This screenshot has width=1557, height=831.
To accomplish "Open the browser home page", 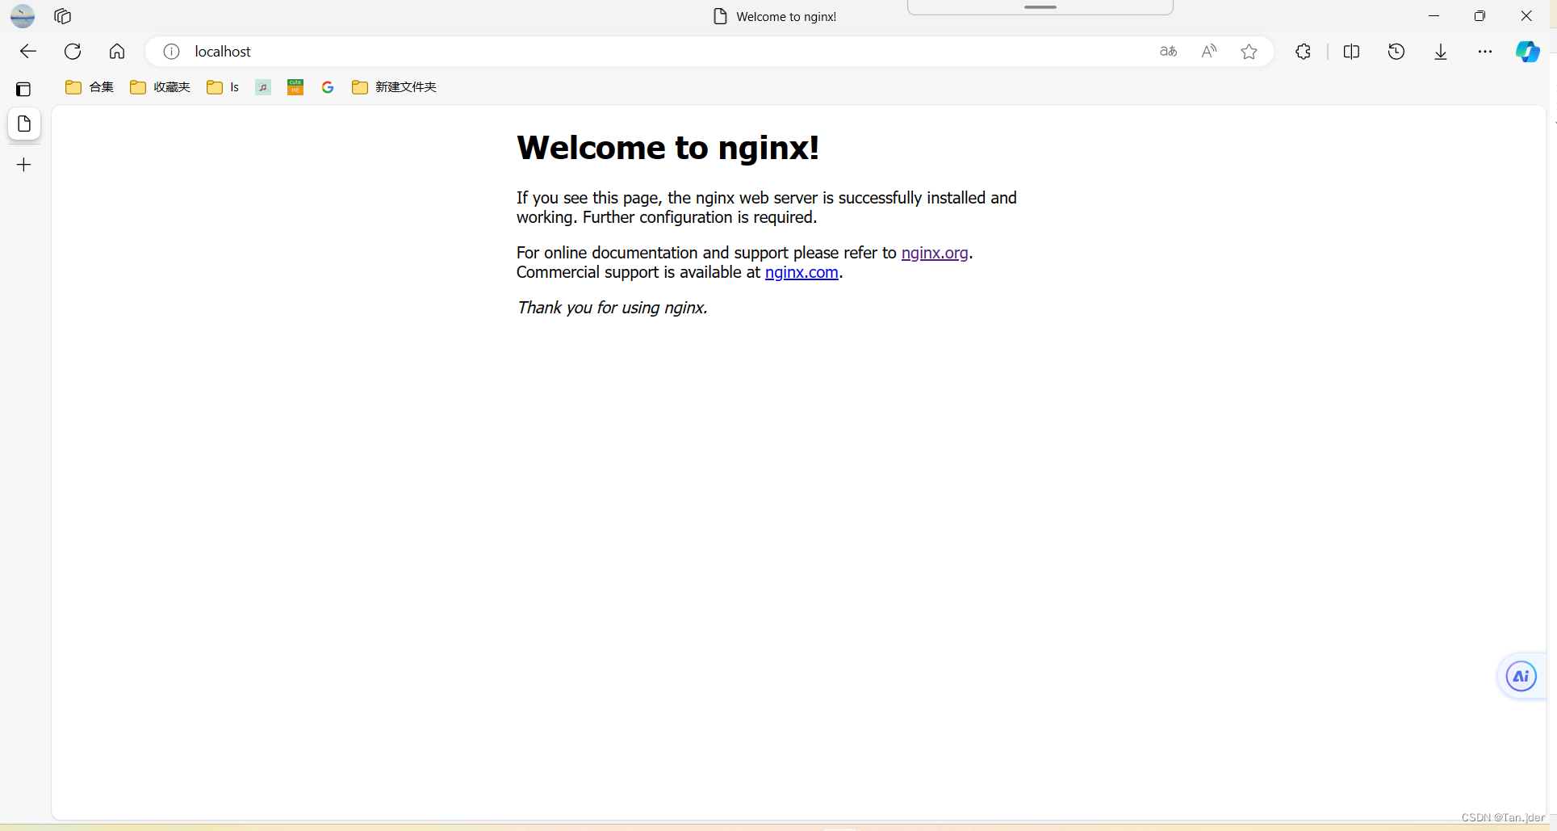I will 117,52.
